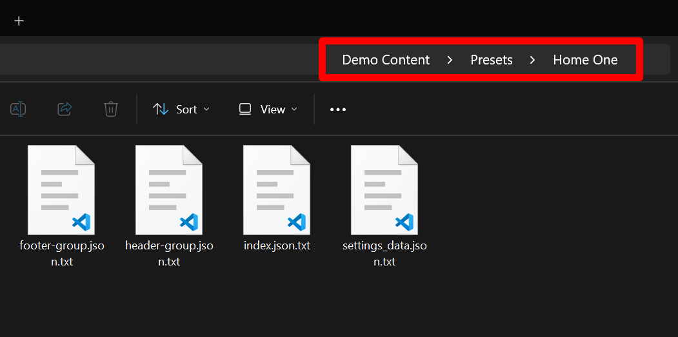Expand the chevron after Demo Content
The image size is (678, 337).
pyautogui.click(x=450, y=60)
